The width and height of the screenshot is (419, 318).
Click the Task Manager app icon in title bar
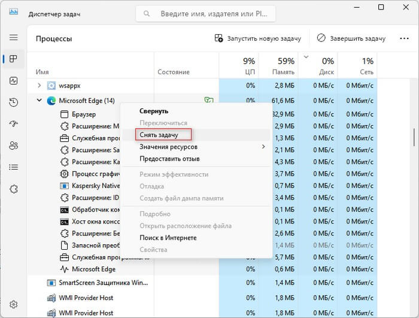(x=13, y=11)
